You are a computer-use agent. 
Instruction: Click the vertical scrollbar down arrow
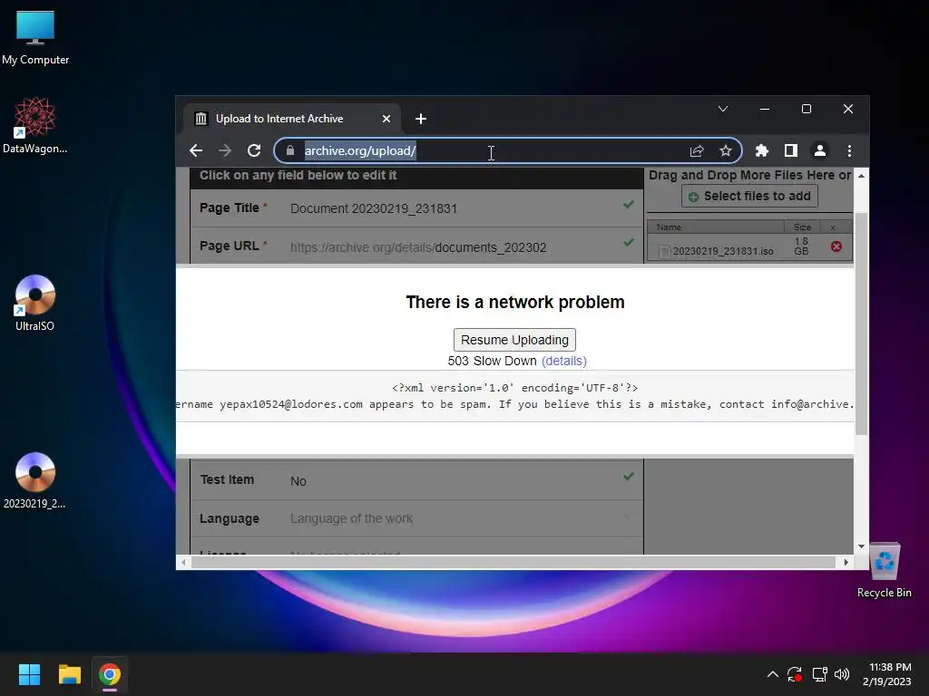(862, 546)
